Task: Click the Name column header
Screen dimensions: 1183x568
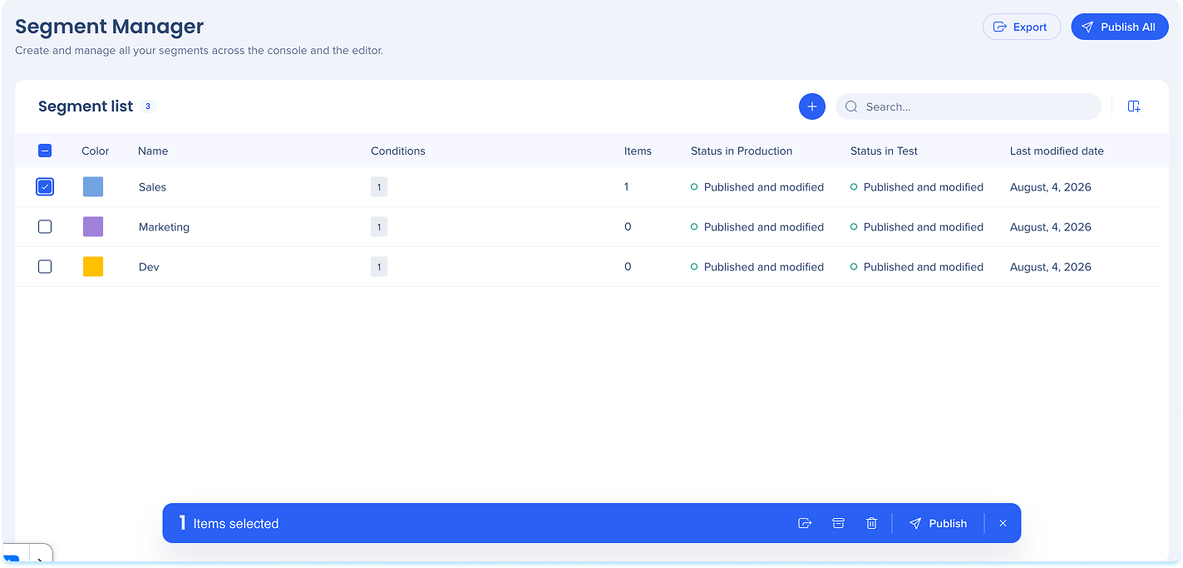Action: 153,151
